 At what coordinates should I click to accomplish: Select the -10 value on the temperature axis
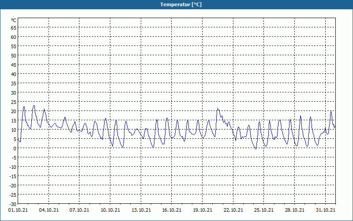(x=13, y=167)
